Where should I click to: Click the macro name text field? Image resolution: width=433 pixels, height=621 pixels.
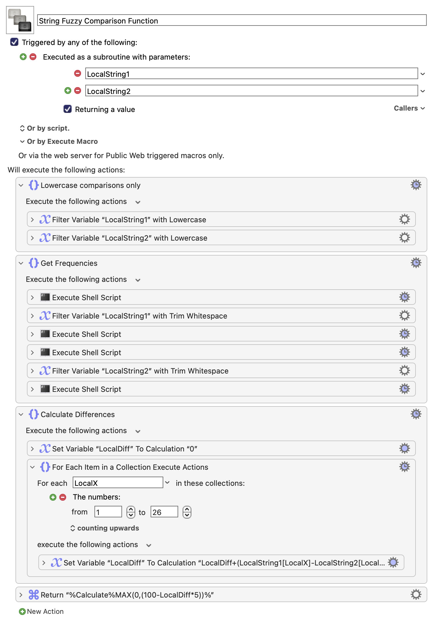(231, 21)
